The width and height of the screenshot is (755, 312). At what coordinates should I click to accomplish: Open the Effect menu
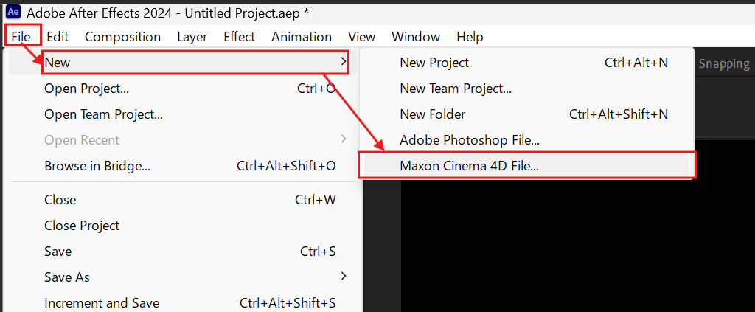point(240,37)
